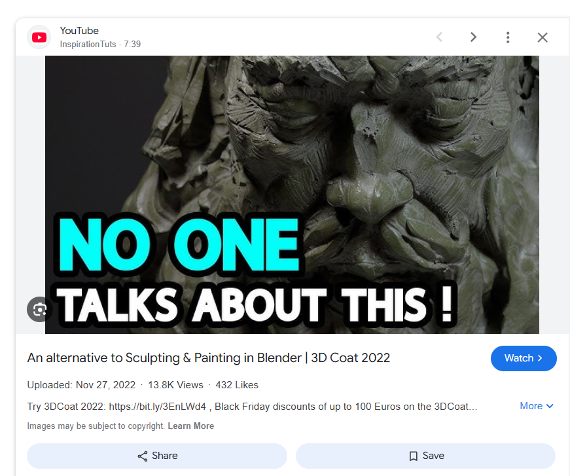Click the Share button
Image resolution: width=570 pixels, height=476 pixels.
[157, 456]
